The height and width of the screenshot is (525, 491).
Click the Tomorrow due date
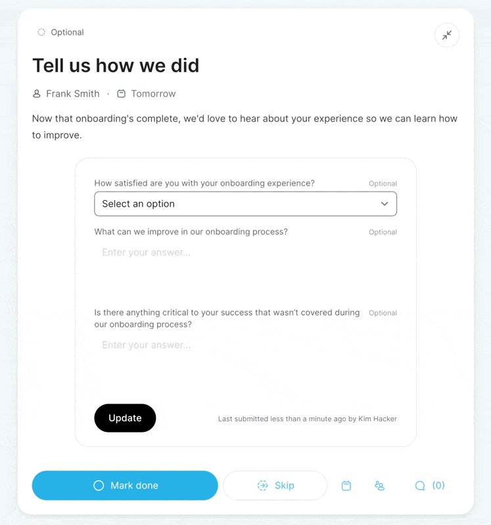point(153,94)
